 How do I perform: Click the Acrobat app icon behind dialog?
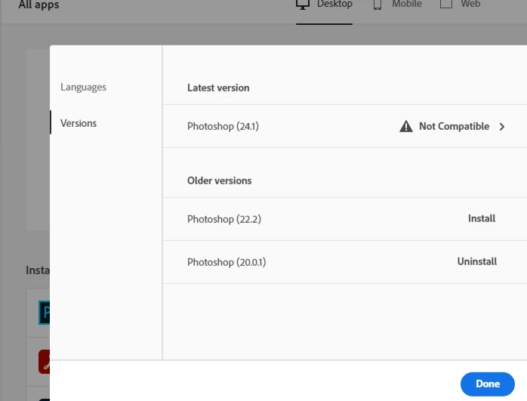tap(44, 362)
